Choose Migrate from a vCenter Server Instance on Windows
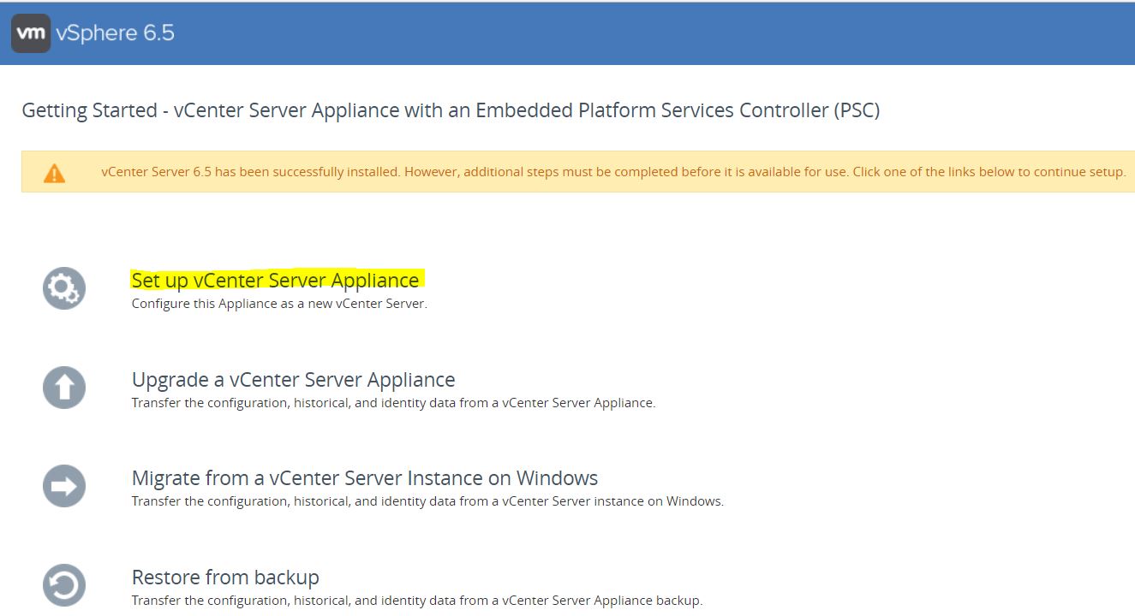Image resolution: width=1135 pixels, height=616 pixels. tap(365, 478)
